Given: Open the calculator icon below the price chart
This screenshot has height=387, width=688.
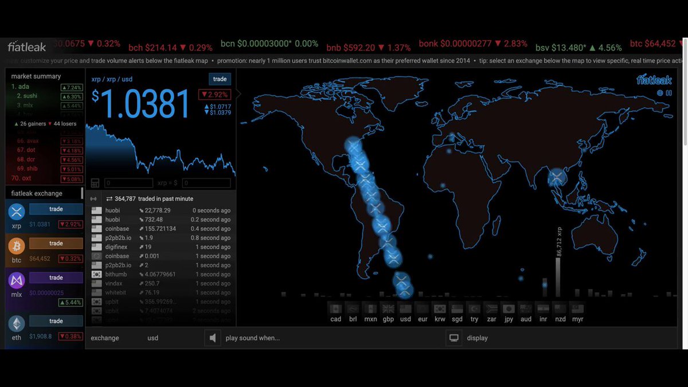Looking at the screenshot, I should [95, 183].
